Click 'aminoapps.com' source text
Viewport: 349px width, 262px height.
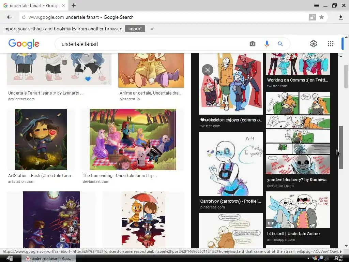[x=281, y=240]
